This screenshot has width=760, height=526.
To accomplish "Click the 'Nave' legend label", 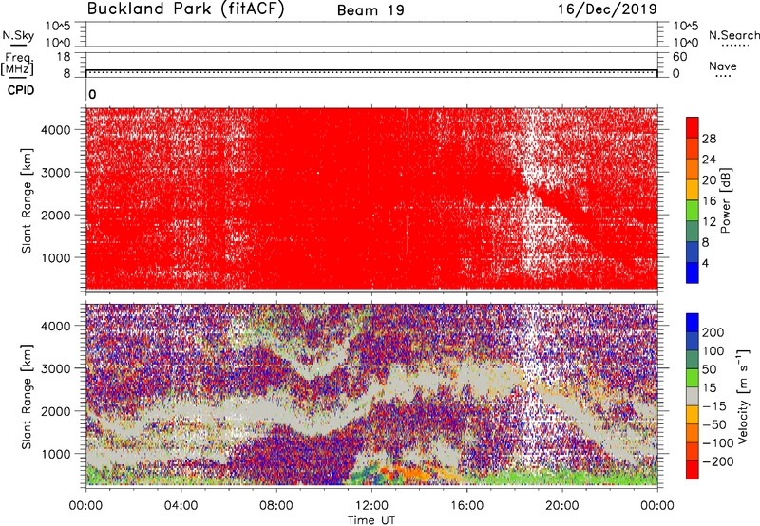I will [723, 66].
